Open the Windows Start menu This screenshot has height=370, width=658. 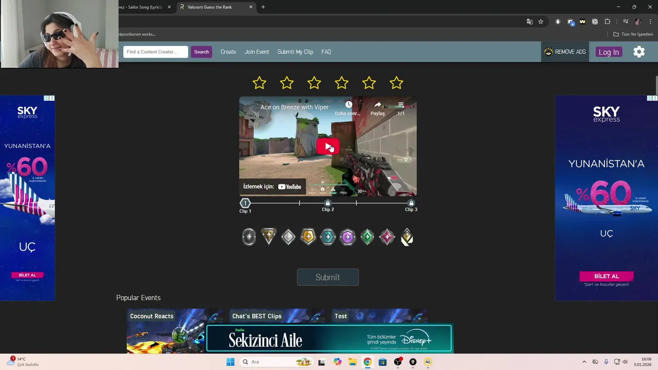click(230, 362)
